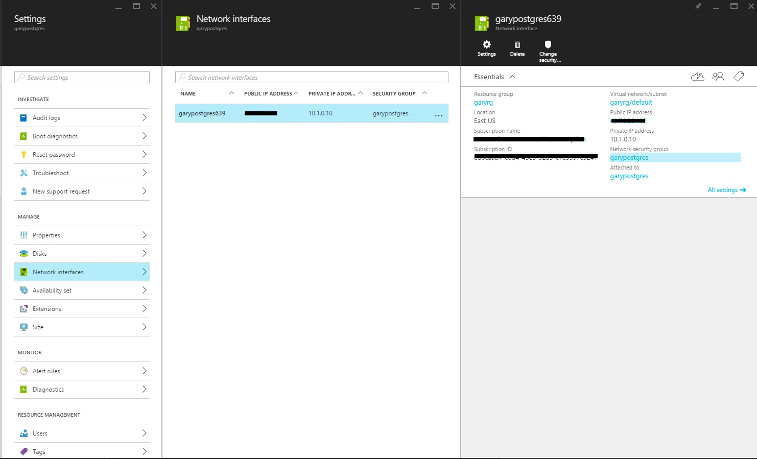The image size is (757, 459).
Task: Open Diagnostics under Monitor
Action: pyautogui.click(x=82, y=390)
